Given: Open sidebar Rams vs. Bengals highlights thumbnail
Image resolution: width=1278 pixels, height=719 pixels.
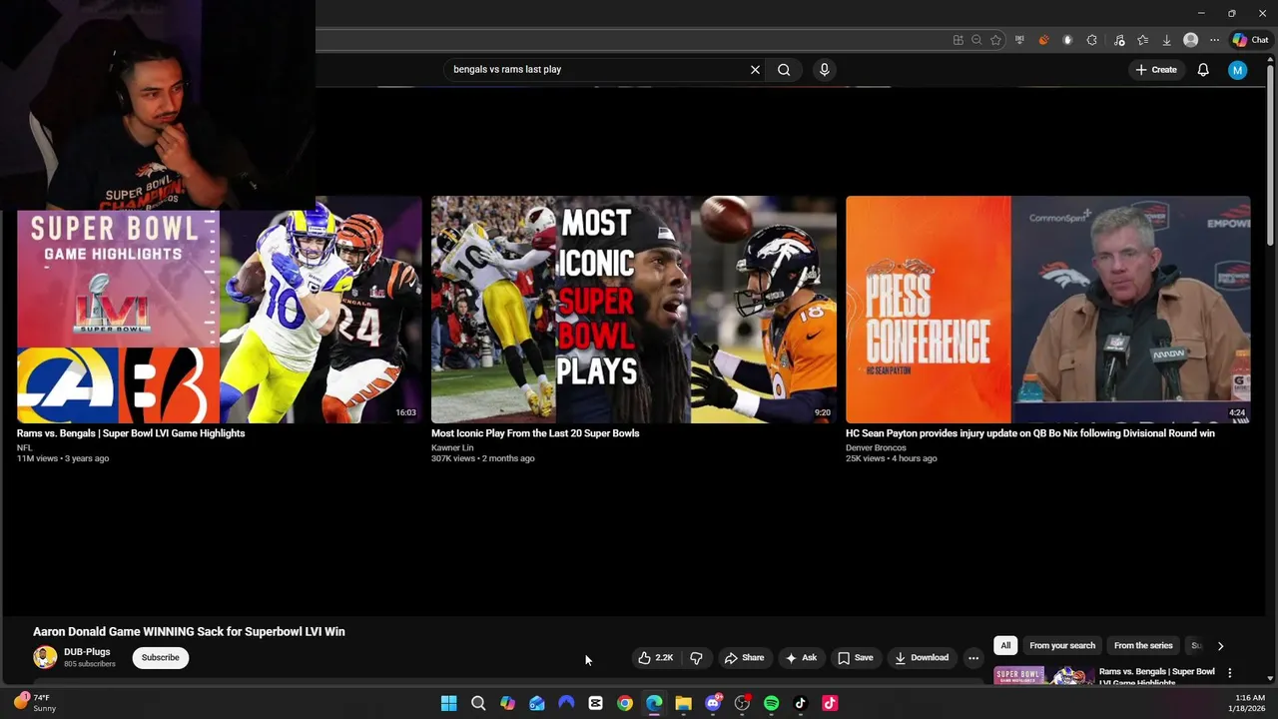Looking at the screenshot, I should [1042, 675].
